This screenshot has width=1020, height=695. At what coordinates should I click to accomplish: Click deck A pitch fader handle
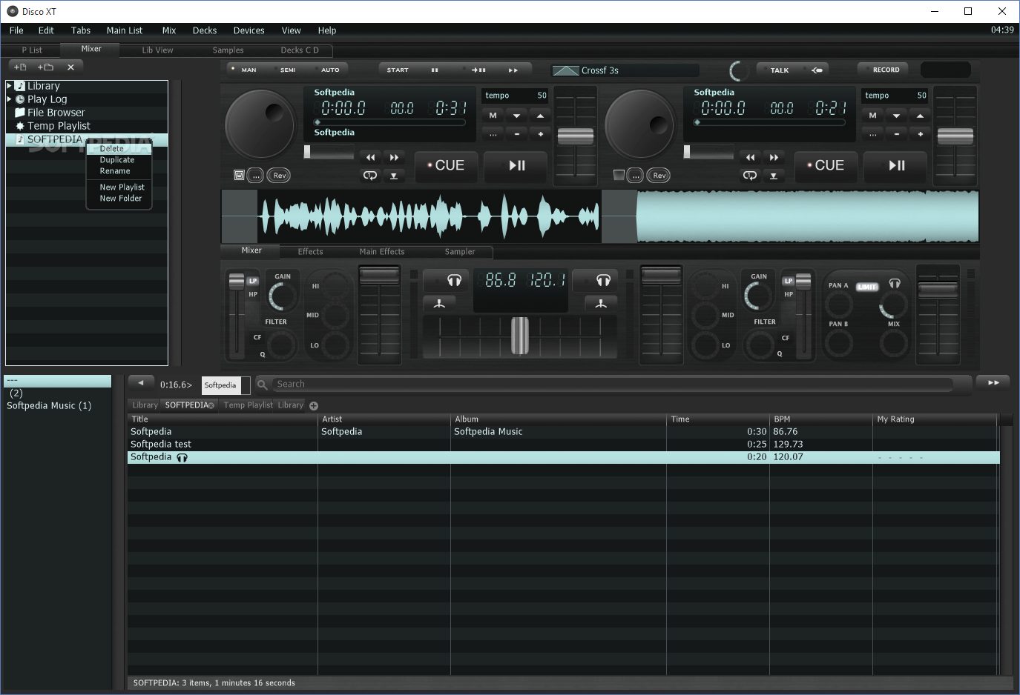click(x=576, y=136)
